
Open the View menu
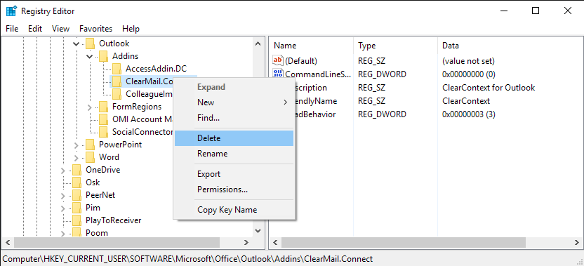60,29
